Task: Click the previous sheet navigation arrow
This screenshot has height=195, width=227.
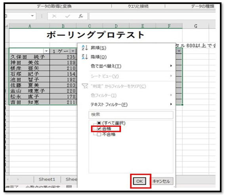Action: pyautogui.click(x=8, y=180)
